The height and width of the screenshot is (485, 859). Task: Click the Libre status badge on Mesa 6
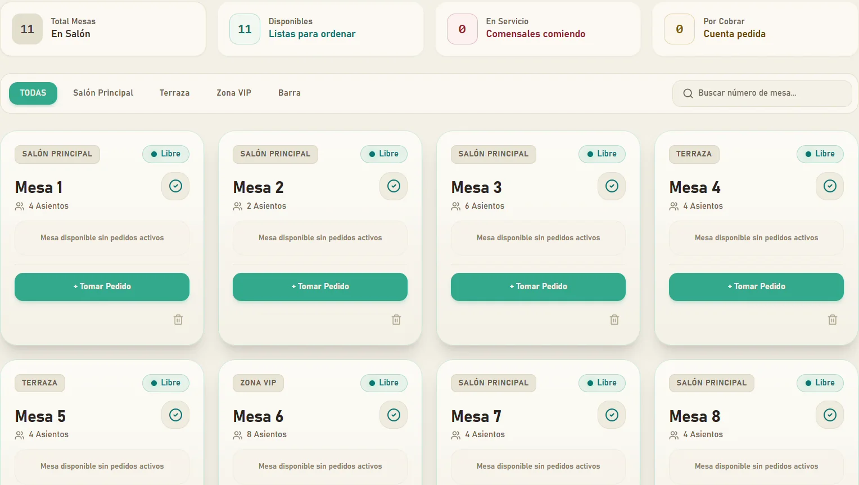384,383
